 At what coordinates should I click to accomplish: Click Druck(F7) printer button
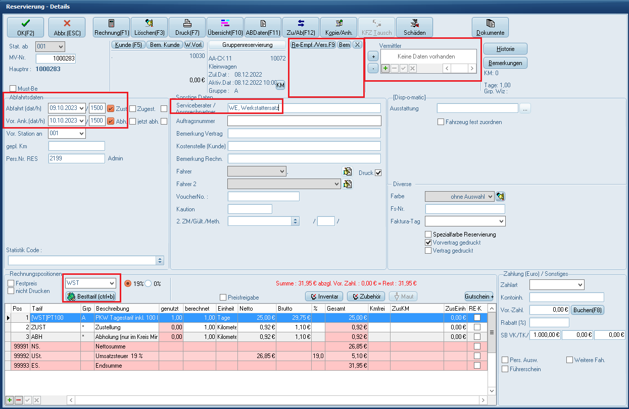click(187, 27)
